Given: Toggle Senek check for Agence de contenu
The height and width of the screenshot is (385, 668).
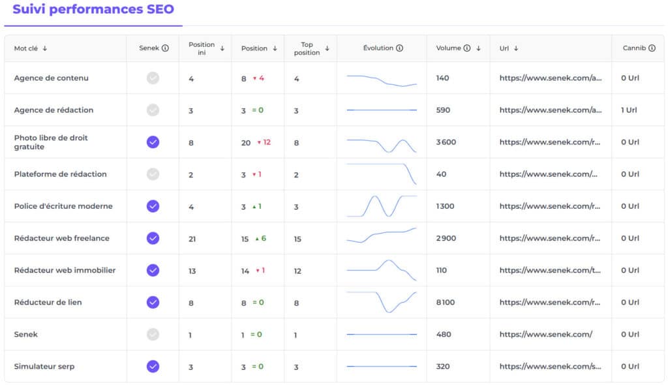Looking at the screenshot, I should pos(153,78).
